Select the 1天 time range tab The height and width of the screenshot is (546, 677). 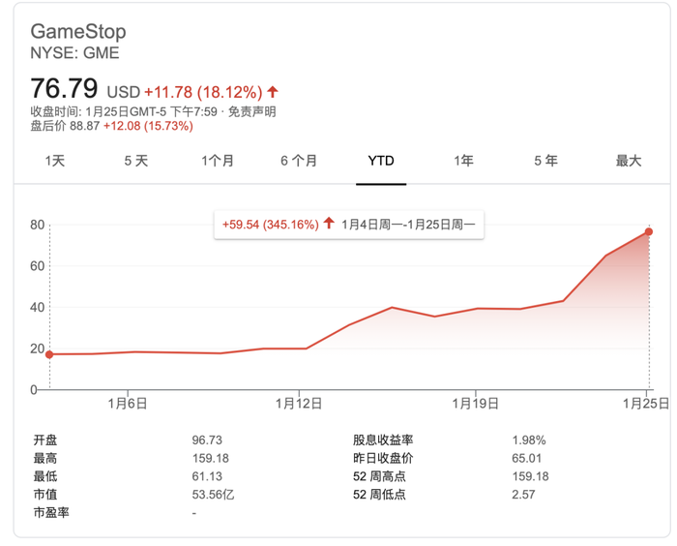pos(55,161)
